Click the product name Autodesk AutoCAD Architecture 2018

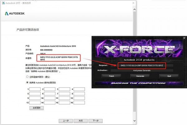tap(58, 46)
